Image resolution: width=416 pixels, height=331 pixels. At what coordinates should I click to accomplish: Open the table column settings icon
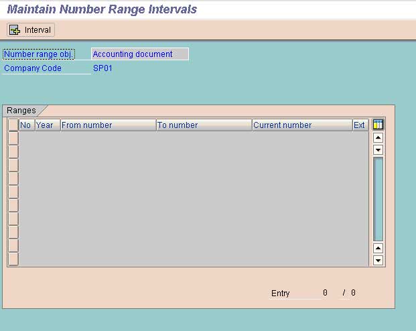pyautogui.click(x=378, y=125)
